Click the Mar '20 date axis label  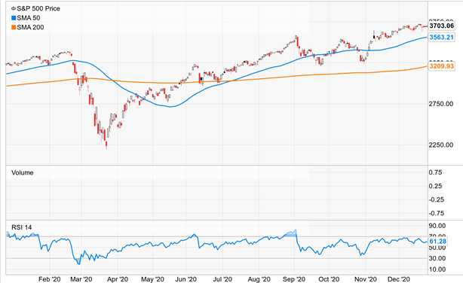click(x=81, y=279)
